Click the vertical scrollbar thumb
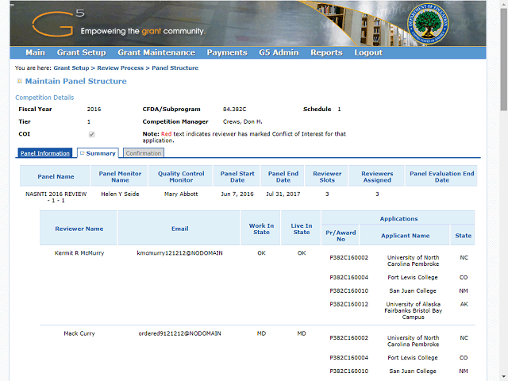 [x=504, y=60]
